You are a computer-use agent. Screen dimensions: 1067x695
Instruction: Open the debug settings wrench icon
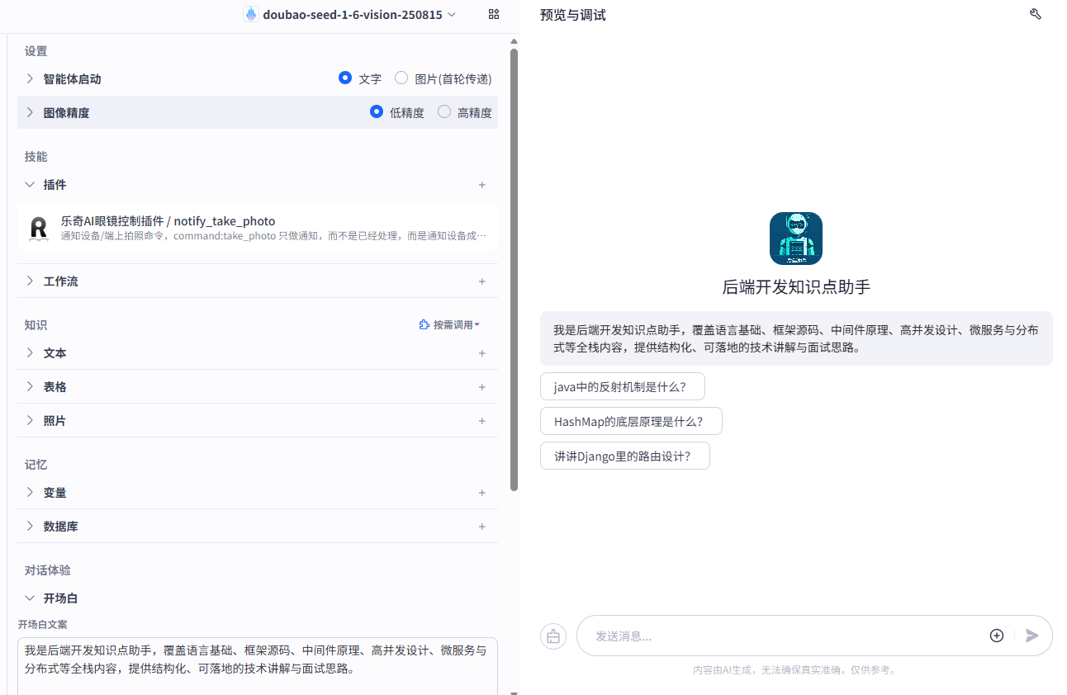point(1036,14)
